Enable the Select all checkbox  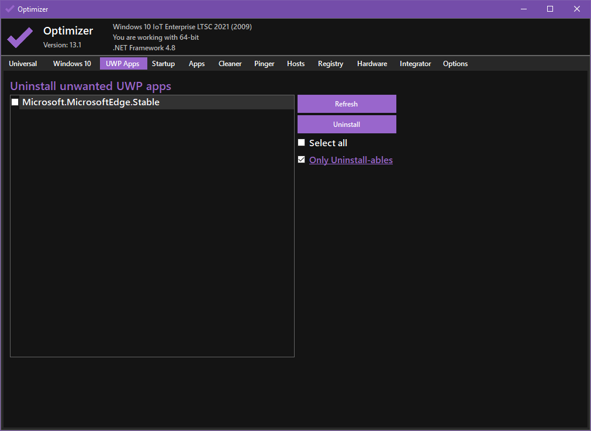point(302,143)
